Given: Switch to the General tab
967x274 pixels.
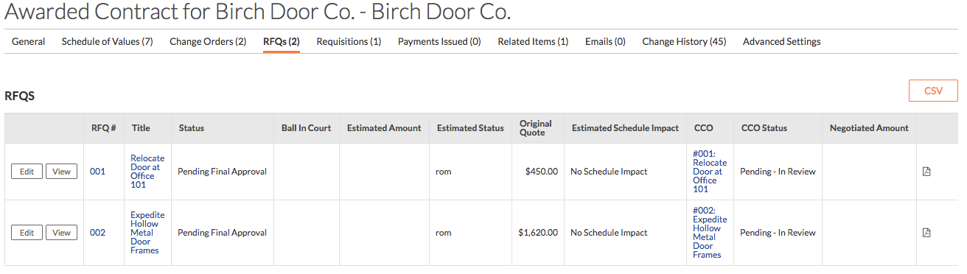Looking at the screenshot, I should [28, 42].
